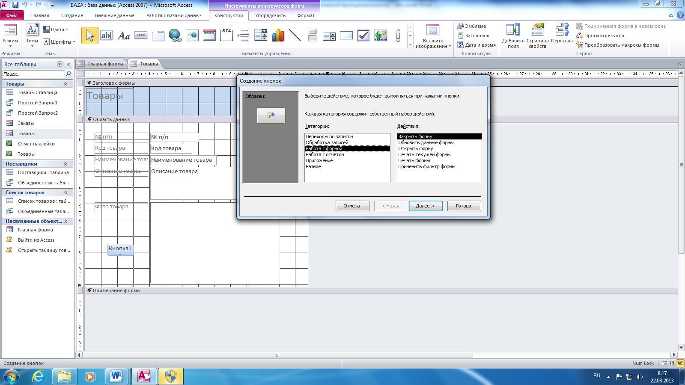Click Преобразовать макросы формы
685x385 pixels.
[x=618, y=45]
